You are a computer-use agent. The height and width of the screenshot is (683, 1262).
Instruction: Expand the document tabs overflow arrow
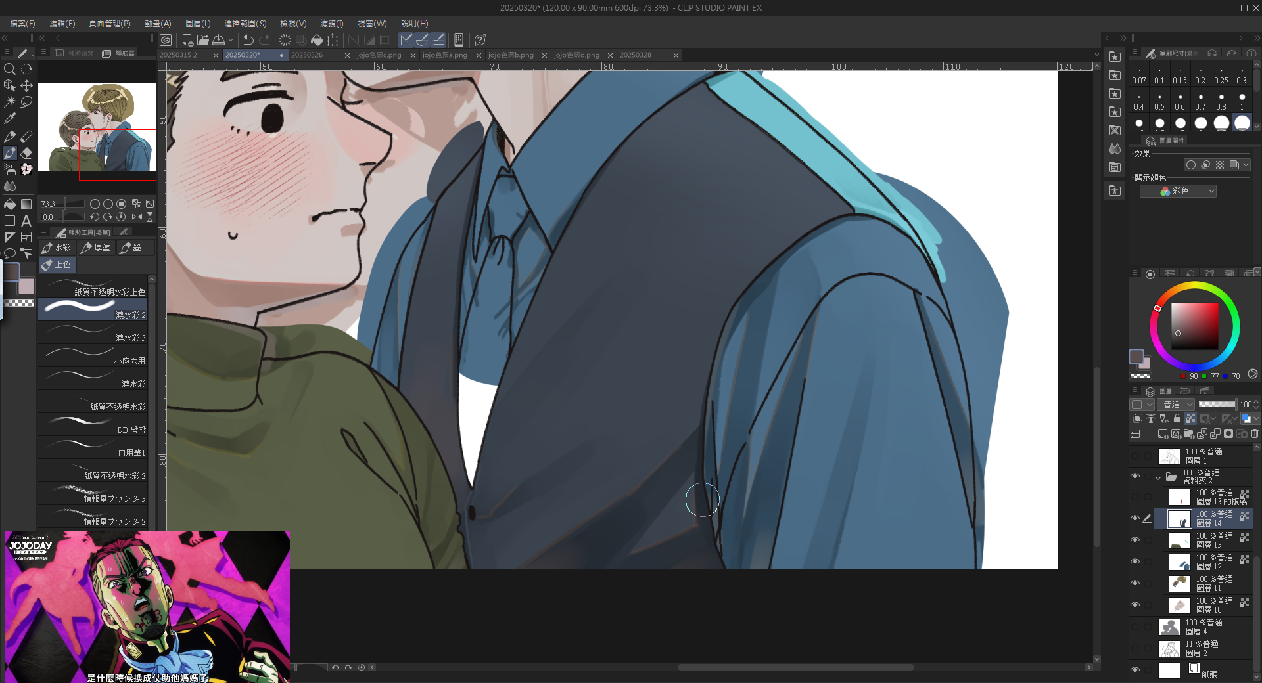[1096, 55]
